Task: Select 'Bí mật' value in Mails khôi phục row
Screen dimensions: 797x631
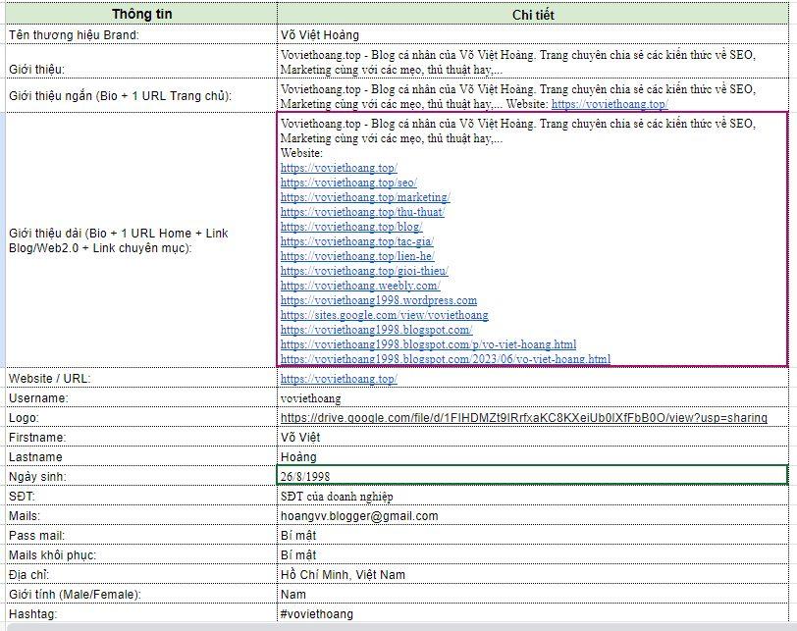Action: click(x=533, y=554)
